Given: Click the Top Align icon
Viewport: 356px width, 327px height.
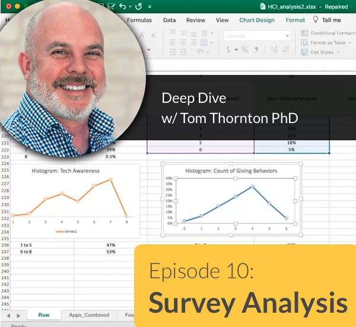Looking at the screenshot, I should pos(173,32).
